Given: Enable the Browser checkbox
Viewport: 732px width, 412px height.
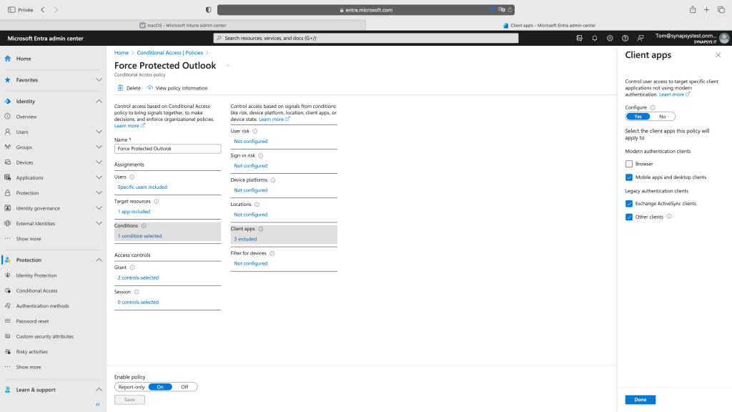Looking at the screenshot, I should 629,164.
